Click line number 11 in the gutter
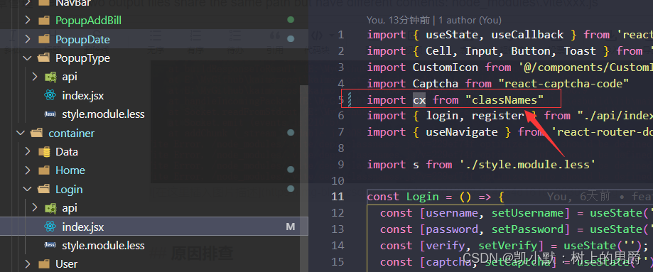The image size is (653, 272). pos(338,197)
